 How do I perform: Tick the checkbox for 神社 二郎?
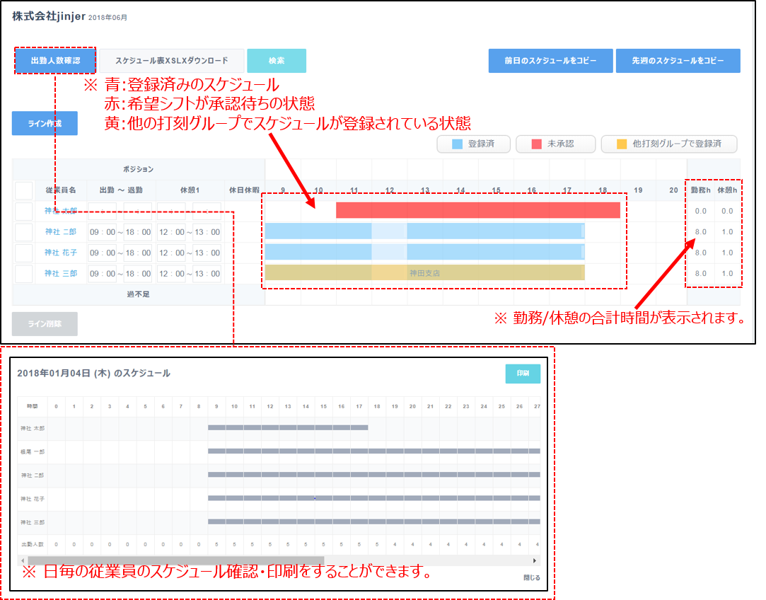tap(24, 232)
